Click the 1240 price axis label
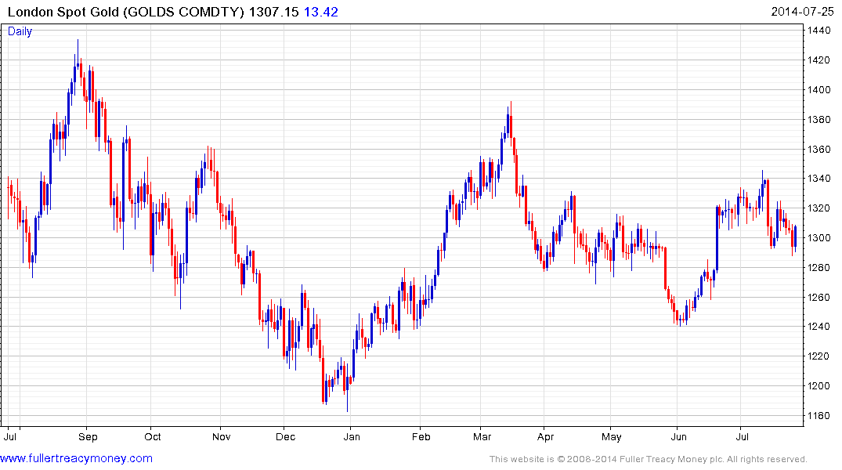 (x=819, y=327)
